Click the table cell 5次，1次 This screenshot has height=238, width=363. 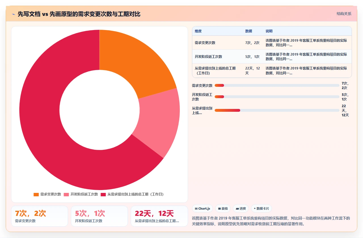pos(252,57)
